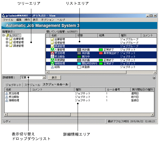Click the 情報処理 jobnet icon in list
The height and width of the screenshot is (142, 159).
[x=52, y=63]
